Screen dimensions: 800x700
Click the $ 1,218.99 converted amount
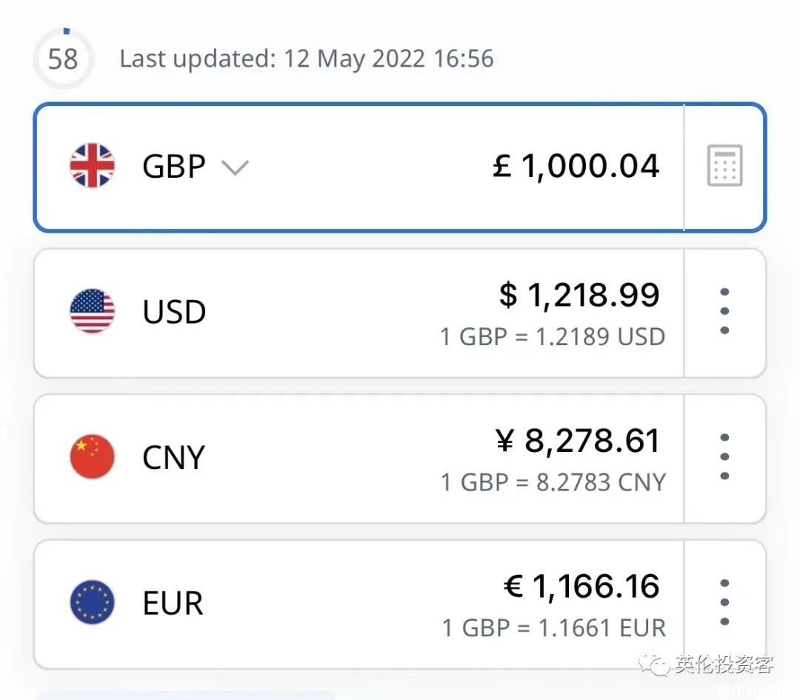coord(579,295)
